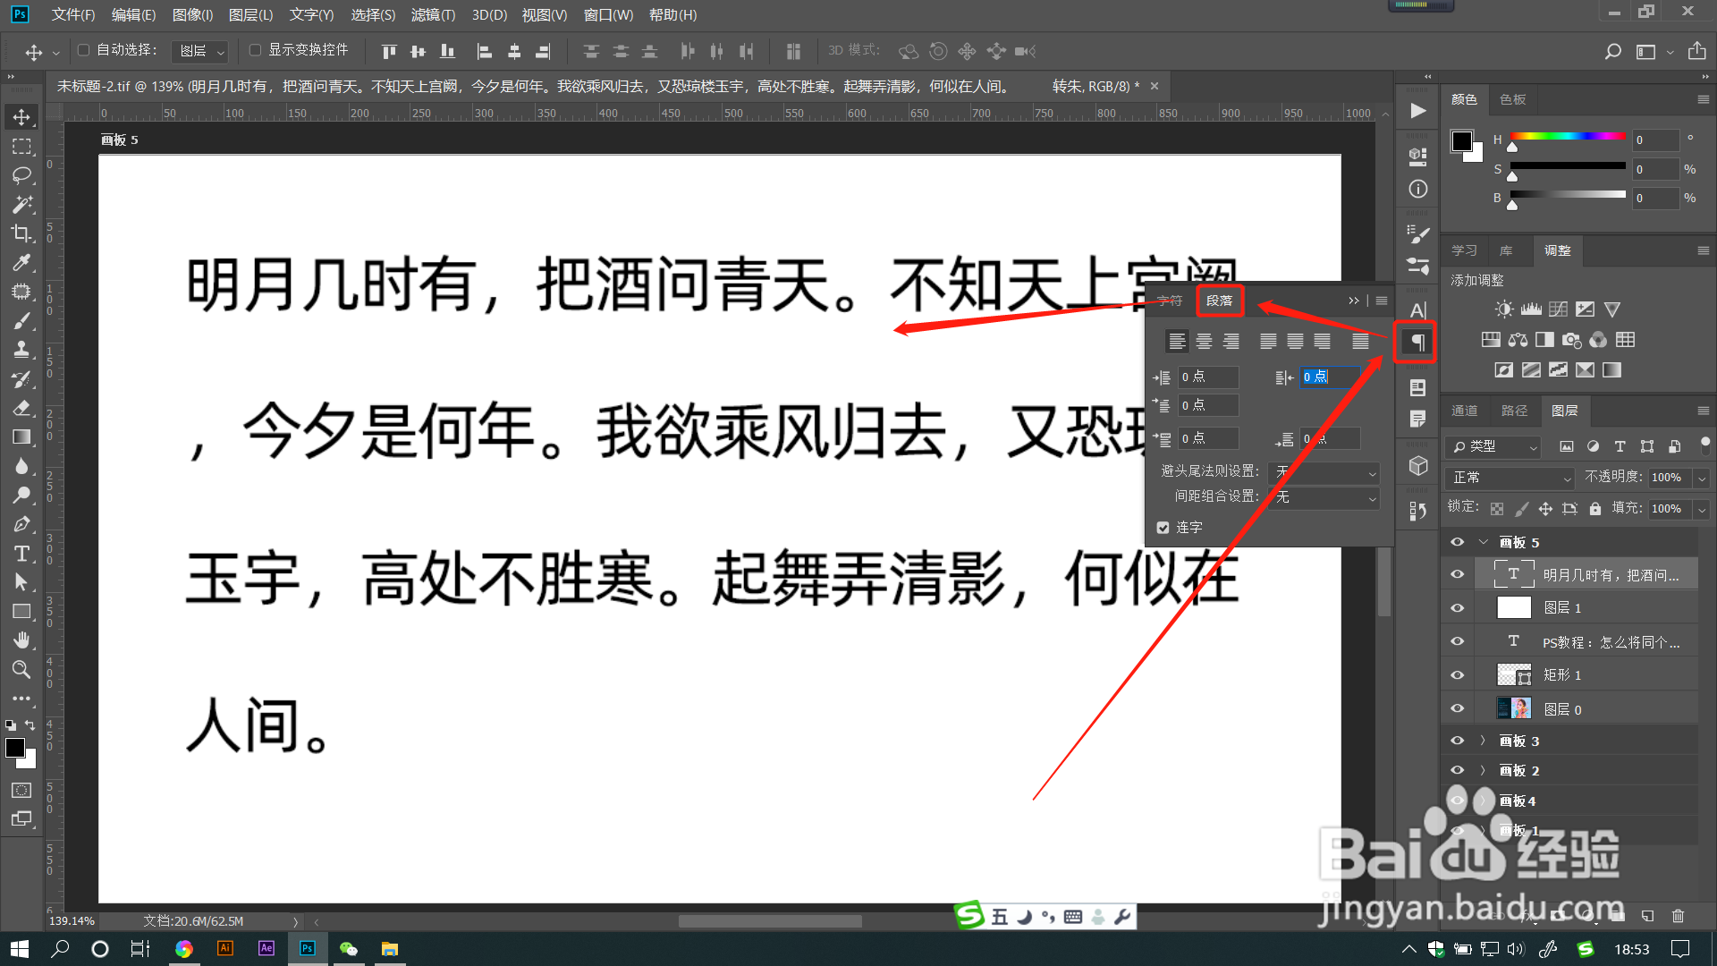Click the horizontal scrollbar of canvas
The height and width of the screenshot is (966, 1717).
pos(769,921)
